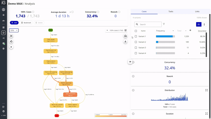Click the Distribution histogram chart
Viewport: 211px width, 119px height.
click(170, 97)
